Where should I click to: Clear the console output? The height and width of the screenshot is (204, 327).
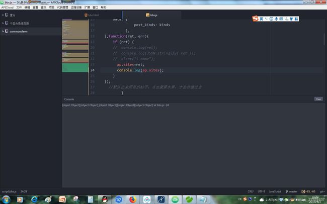pos(318,99)
